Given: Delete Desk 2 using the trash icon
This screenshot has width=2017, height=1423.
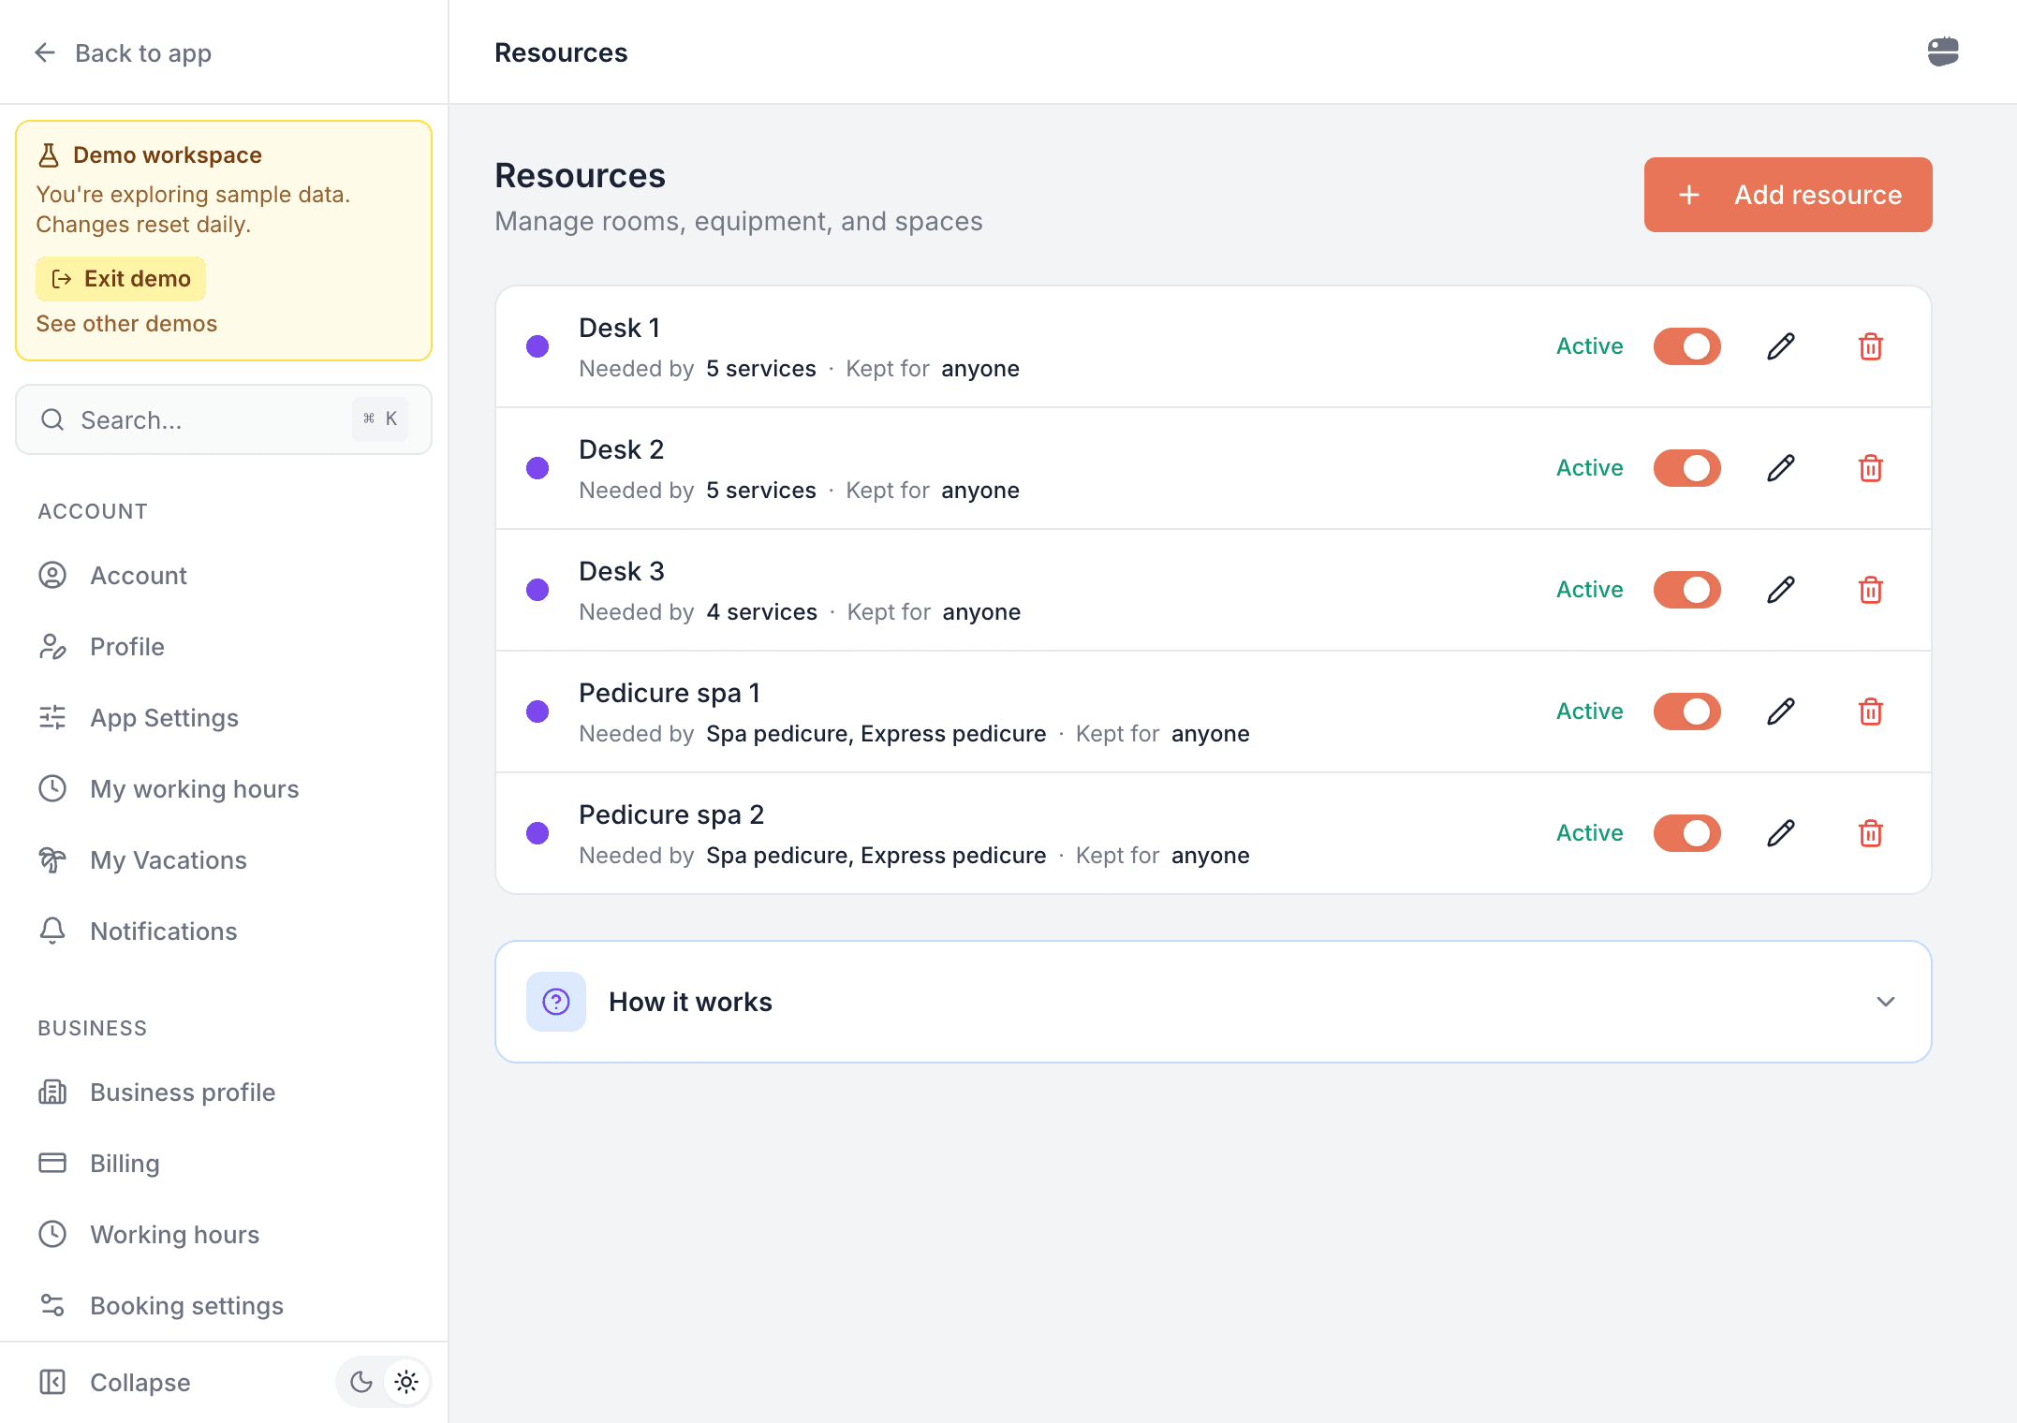Looking at the screenshot, I should [x=1871, y=468].
